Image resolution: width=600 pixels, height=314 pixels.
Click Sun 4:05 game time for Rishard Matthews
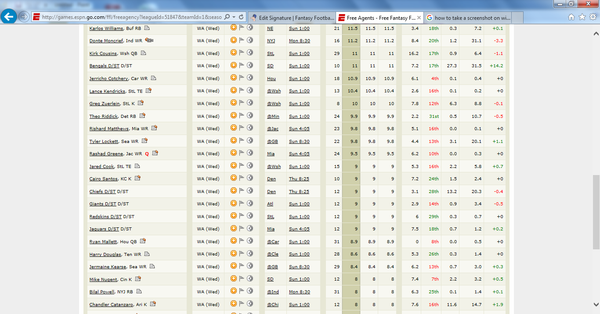(x=299, y=128)
